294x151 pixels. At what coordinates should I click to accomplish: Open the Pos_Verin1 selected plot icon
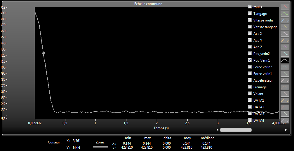click(x=284, y=60)
